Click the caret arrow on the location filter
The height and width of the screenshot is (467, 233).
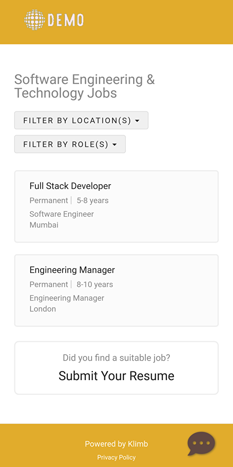137,121
